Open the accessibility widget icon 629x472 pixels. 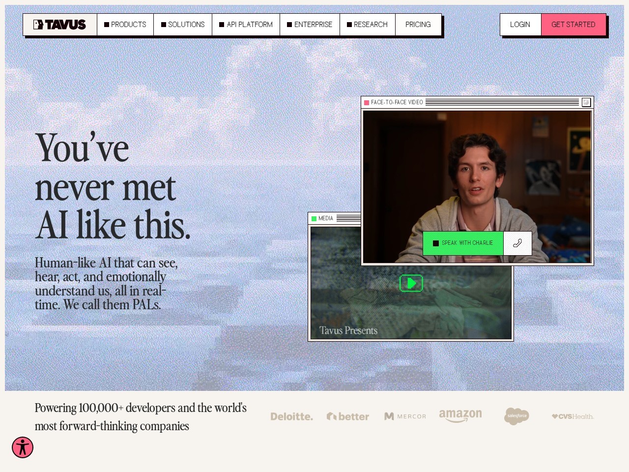[x=23, y=447]
